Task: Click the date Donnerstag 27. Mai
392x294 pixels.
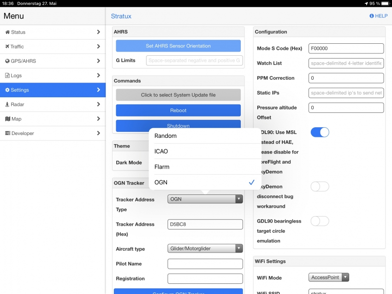Action: coord(37,4)
